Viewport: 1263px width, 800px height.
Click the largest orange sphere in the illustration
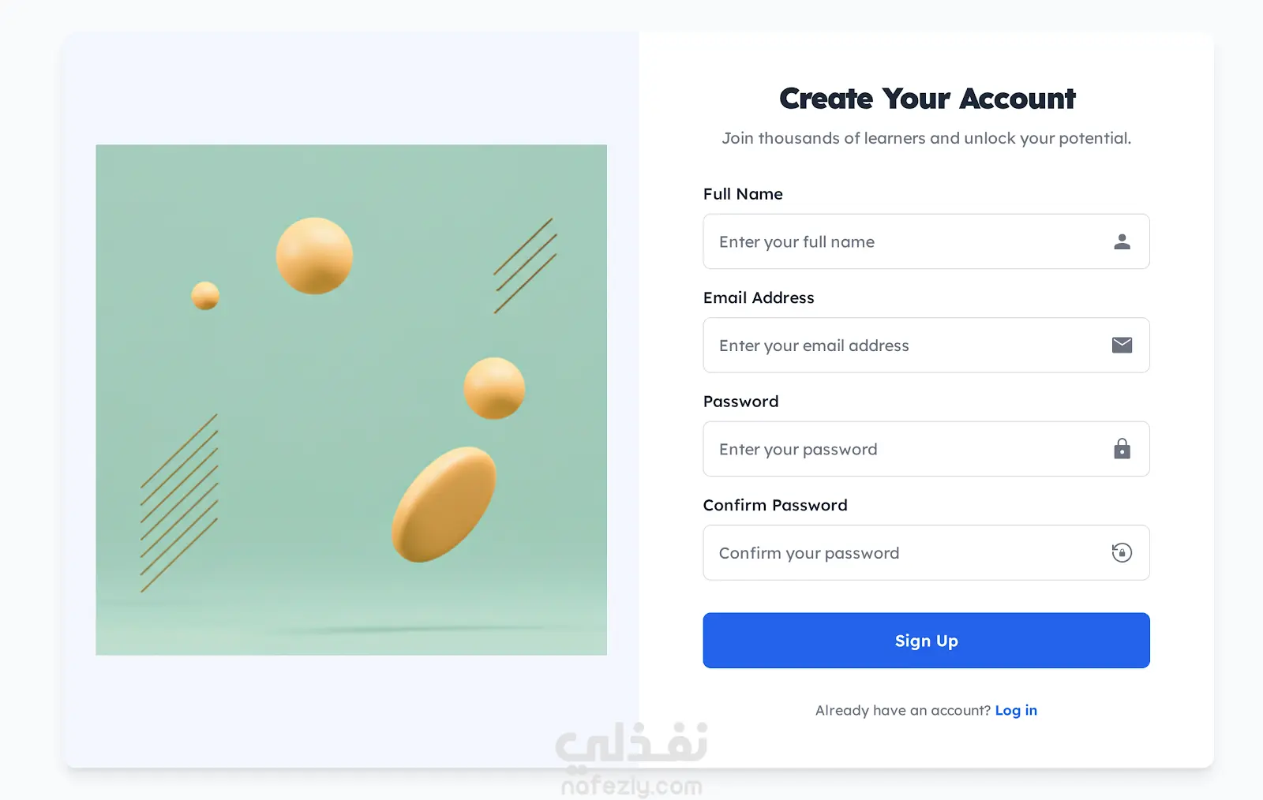click(314, 256)
